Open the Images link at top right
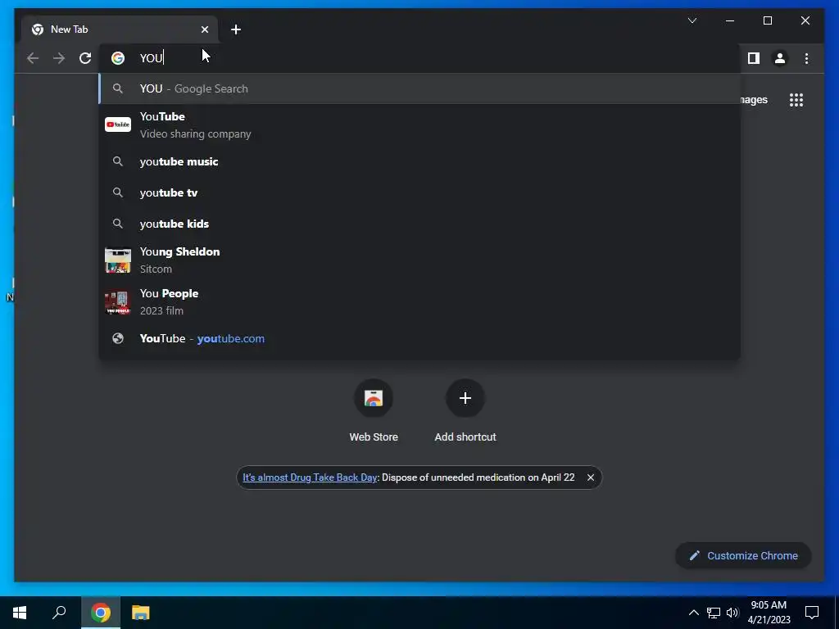The width and height of the screenshot is (839, 629). (754, 100)
